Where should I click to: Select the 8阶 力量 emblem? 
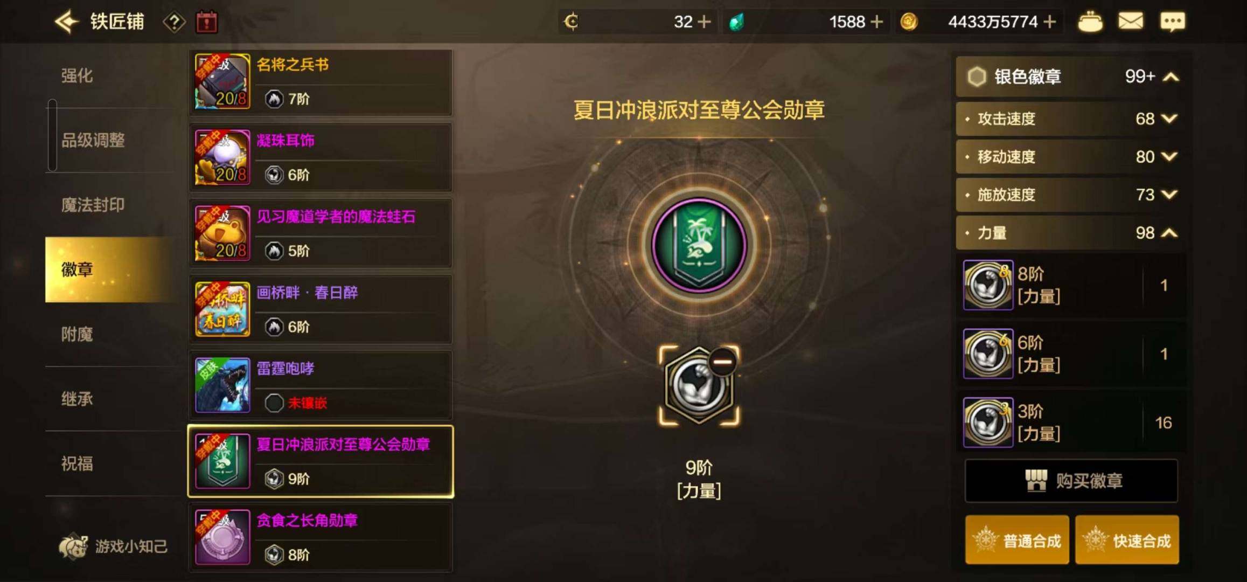pos(1071,285)
